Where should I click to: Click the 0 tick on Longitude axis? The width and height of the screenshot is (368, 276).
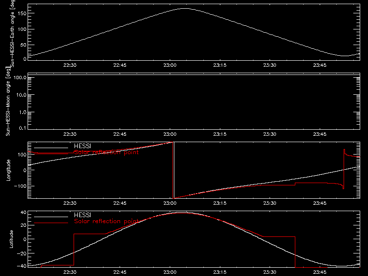pos(25,170)
